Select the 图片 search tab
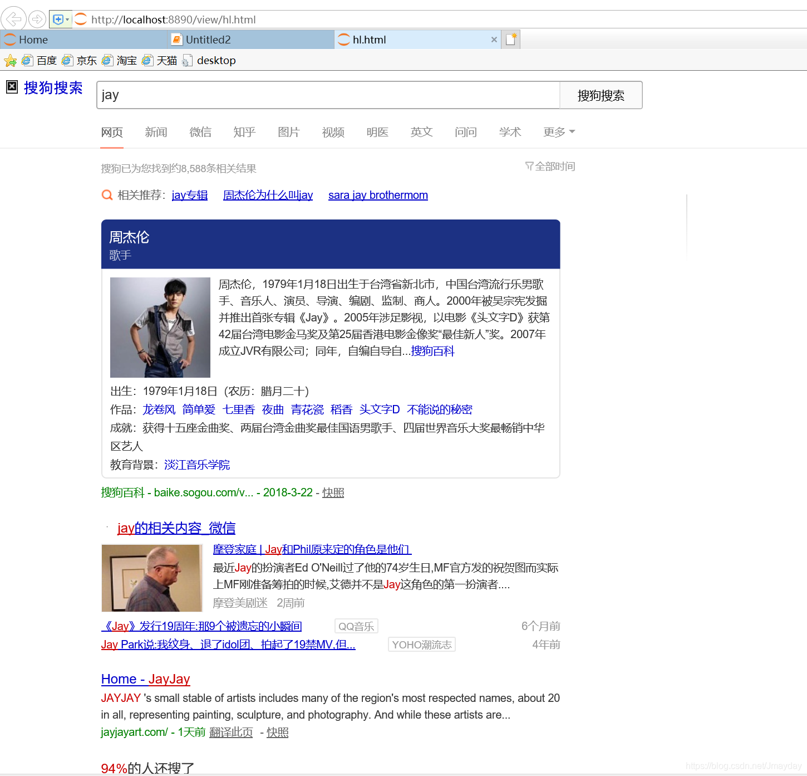Viewport: 807px width, 776px height. pyautogui.click(x=289, y=132)
